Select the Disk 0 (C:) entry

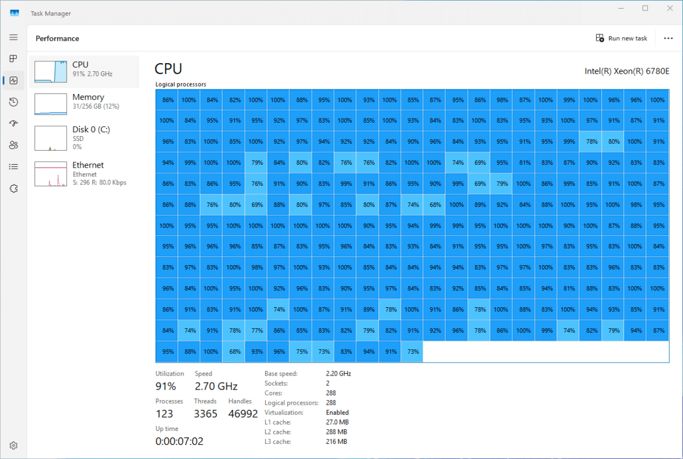pos(85,138)
